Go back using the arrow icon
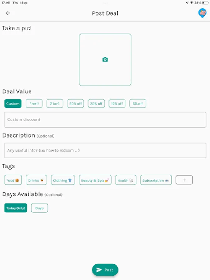 pos(8,13)
